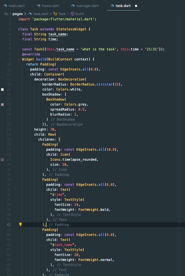Click 'spreadRadius: 0.5' line
Viewport: 185px width, 276px height.
[x=68, y=109]
